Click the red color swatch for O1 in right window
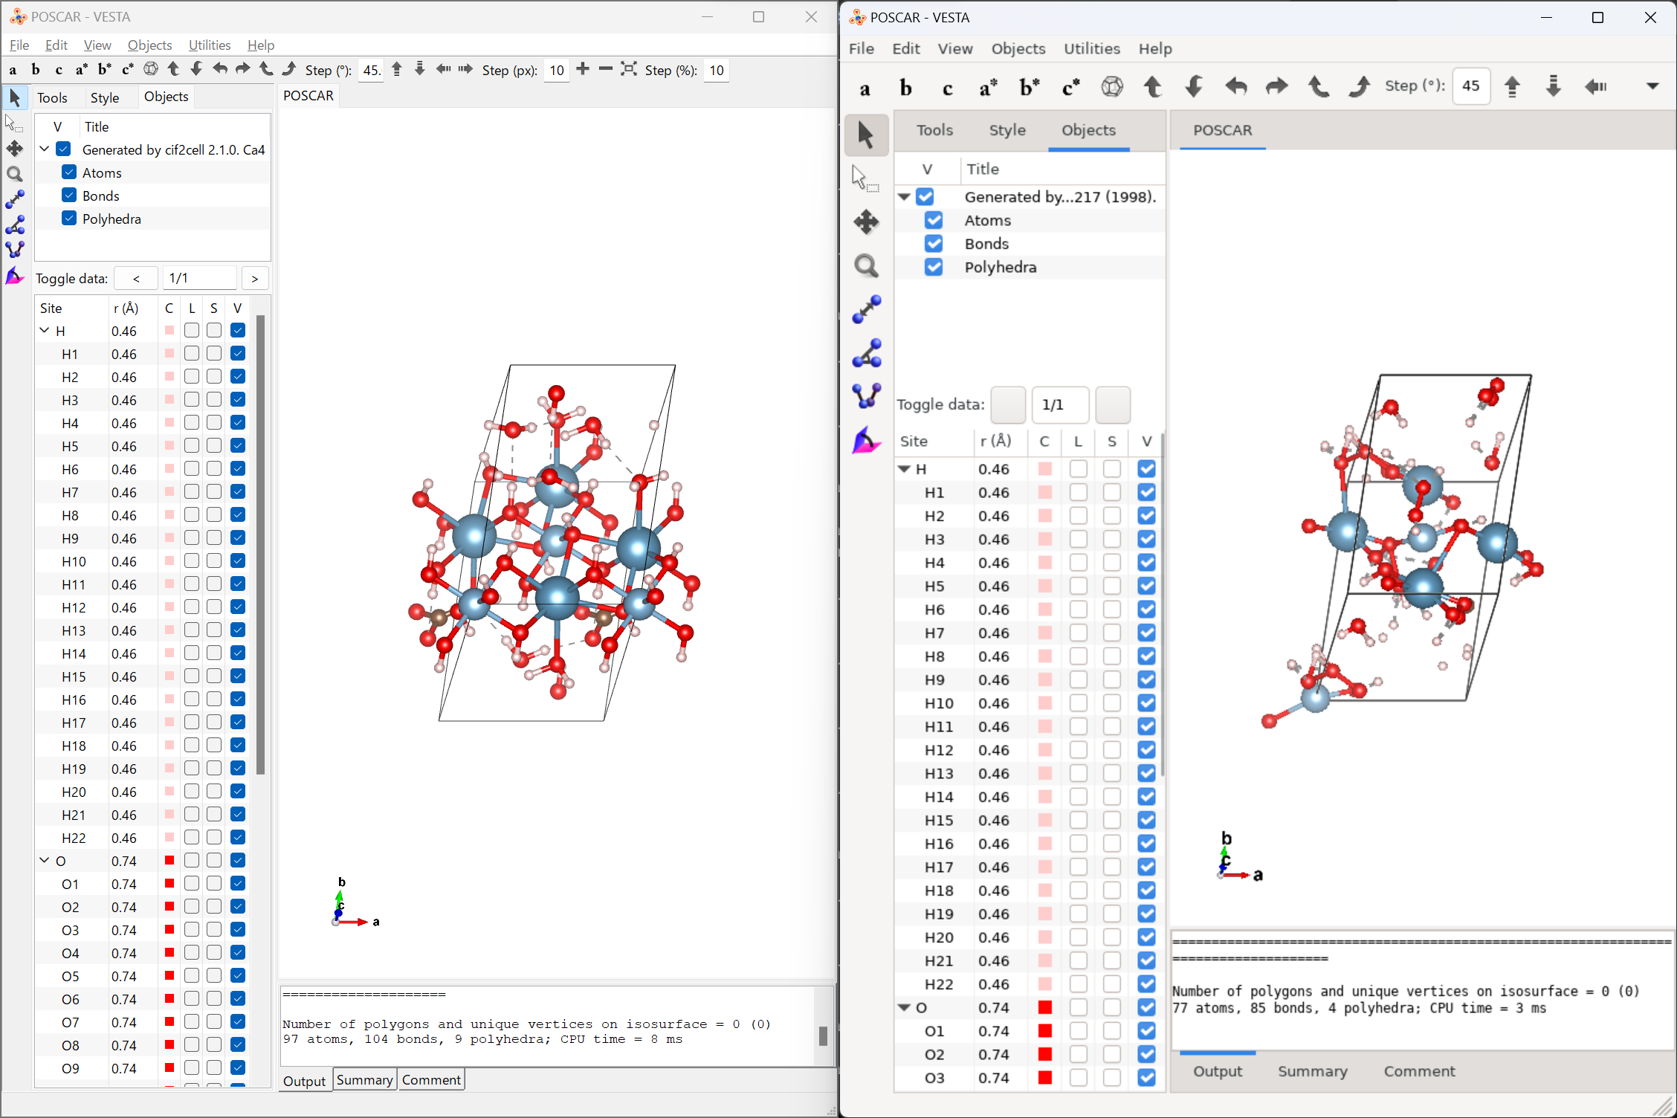 [x=1044, y=1031]
